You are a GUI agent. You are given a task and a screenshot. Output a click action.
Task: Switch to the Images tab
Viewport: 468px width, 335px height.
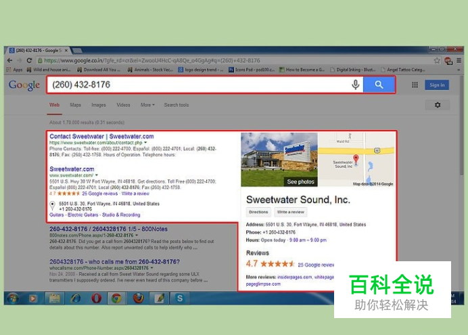pos(99,105)
